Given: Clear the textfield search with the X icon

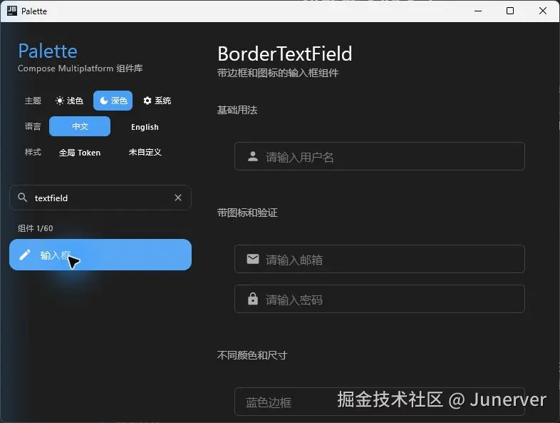Looking at the screenshot, I should [x=178, y=198].
